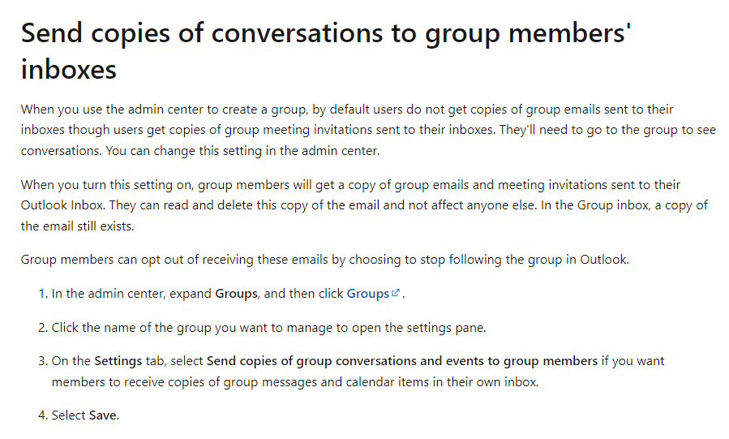Image resolution: width=729 pixels, height=439 pixels.
Task: Click the paragraph starting 'When you turn this setting on'
Action: (365, 205)
